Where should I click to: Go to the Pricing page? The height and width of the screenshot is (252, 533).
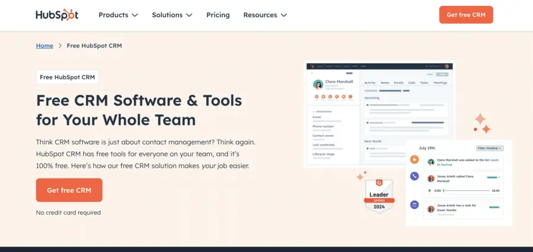tap(218, 15)
